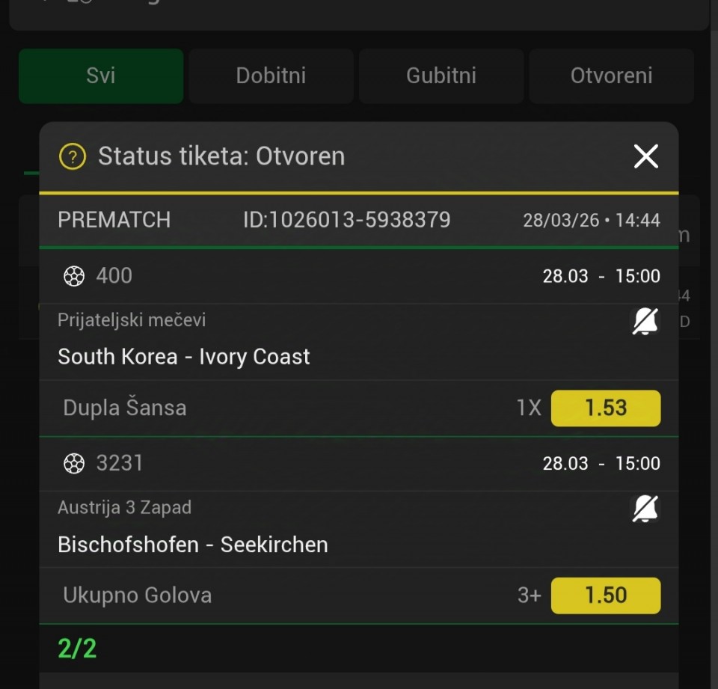Click the Dupla Šansa bet type

(x=125, y=408)
